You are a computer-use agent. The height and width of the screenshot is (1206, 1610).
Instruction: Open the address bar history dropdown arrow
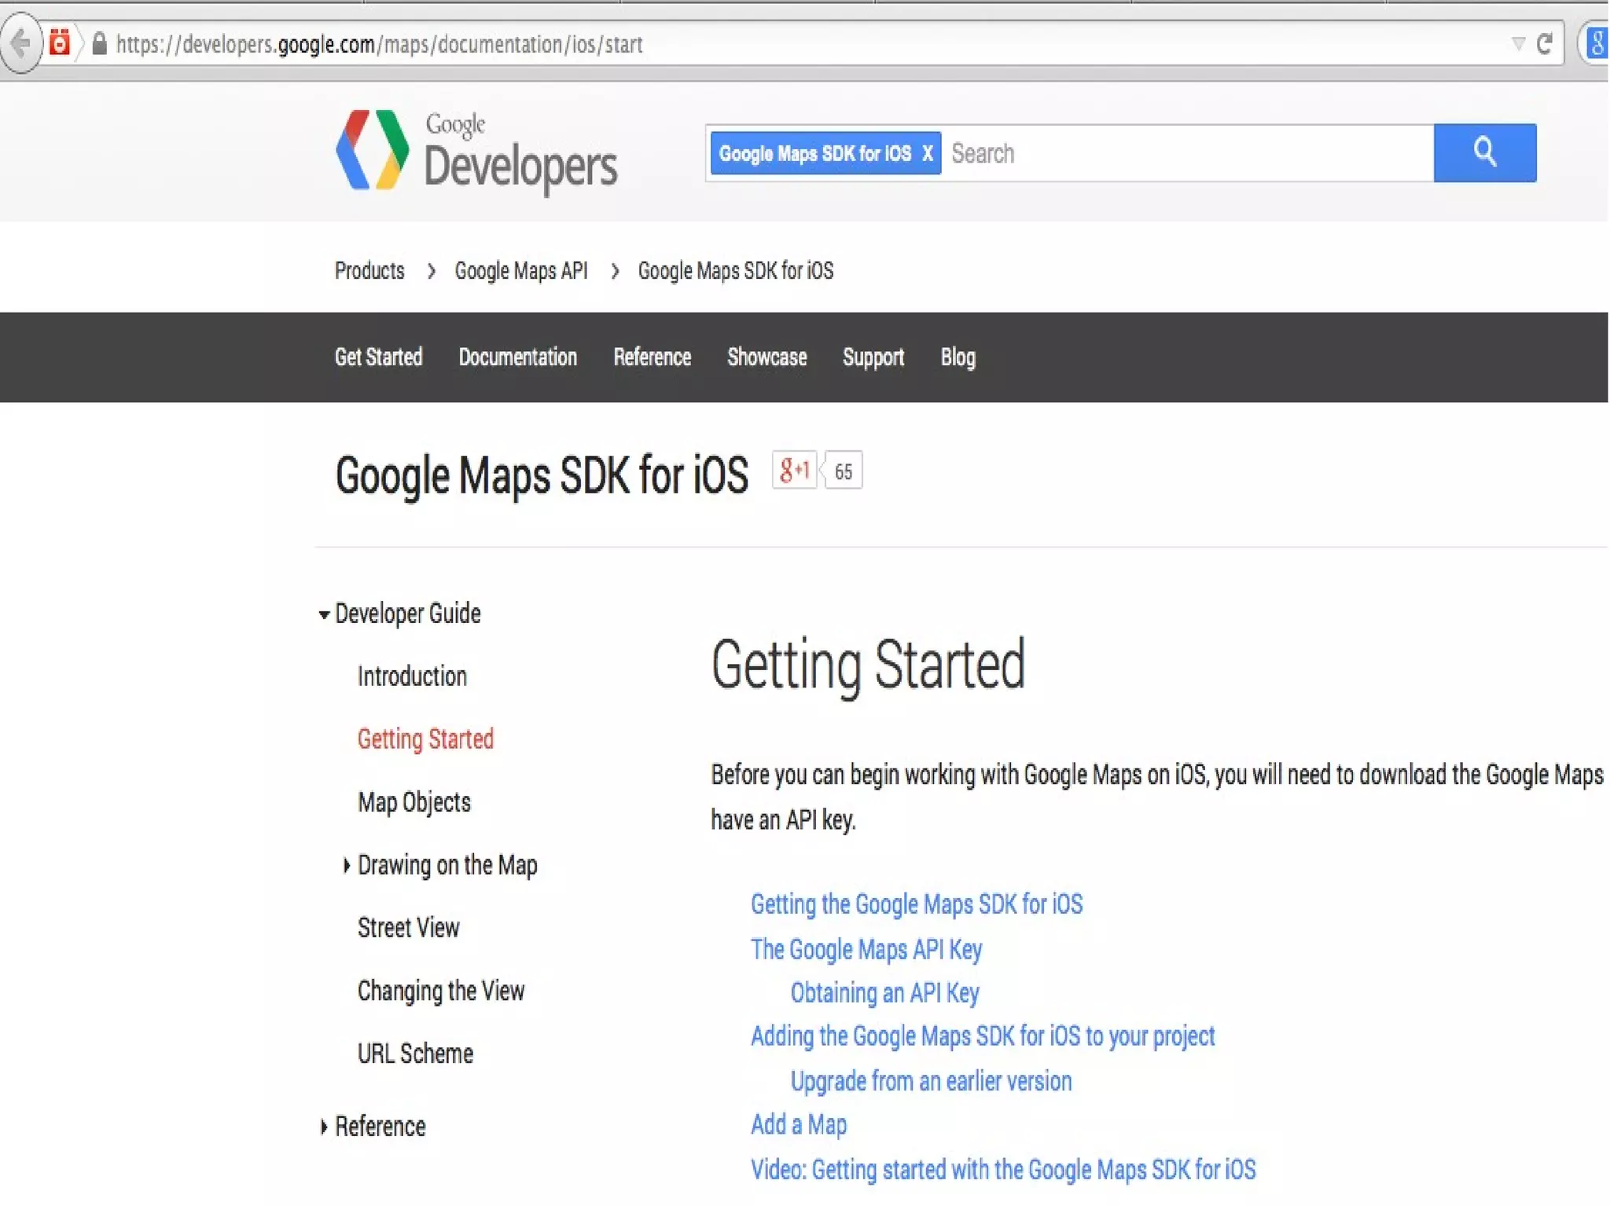pos(1518,44)
